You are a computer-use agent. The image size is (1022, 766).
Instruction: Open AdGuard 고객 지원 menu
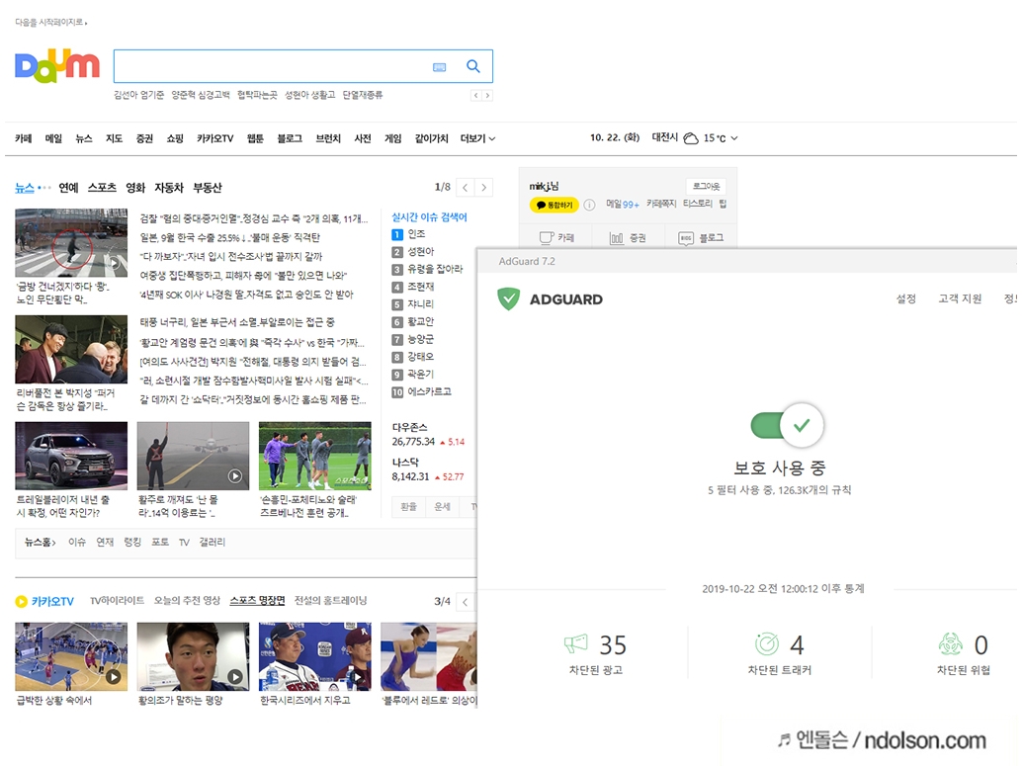pyautogui.click(x=960, y=298)
